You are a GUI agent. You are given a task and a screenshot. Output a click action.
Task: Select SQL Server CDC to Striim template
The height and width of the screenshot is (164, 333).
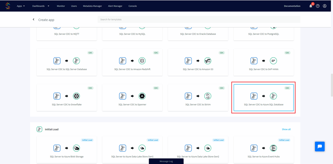pos(198,98)
